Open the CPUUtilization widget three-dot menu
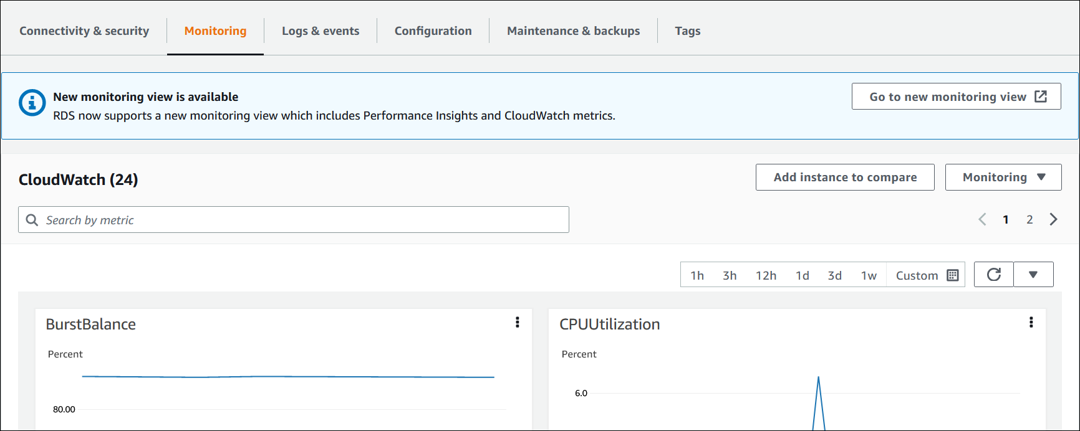Viewport: 1080px width, 431px height. [1031, 322]
